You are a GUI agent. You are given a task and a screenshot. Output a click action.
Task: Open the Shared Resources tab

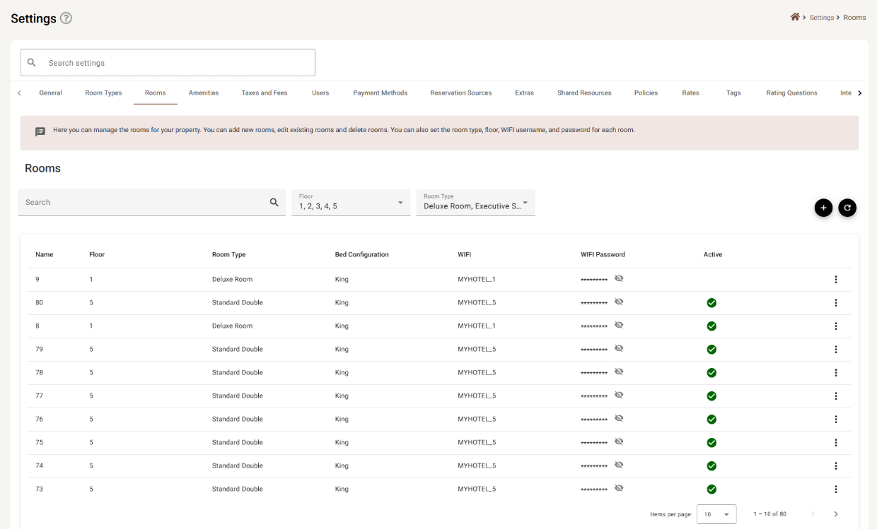584,93
